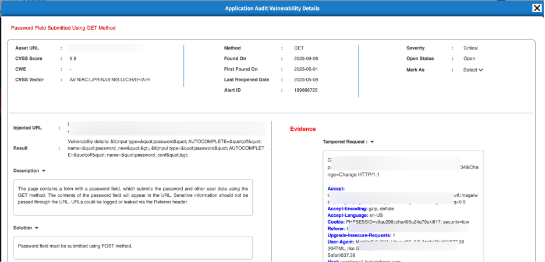Image resolution: width=545 pixels, height=262 pixels.
Task: Open the Mark As Select dropdown
Action: point(473,70)
